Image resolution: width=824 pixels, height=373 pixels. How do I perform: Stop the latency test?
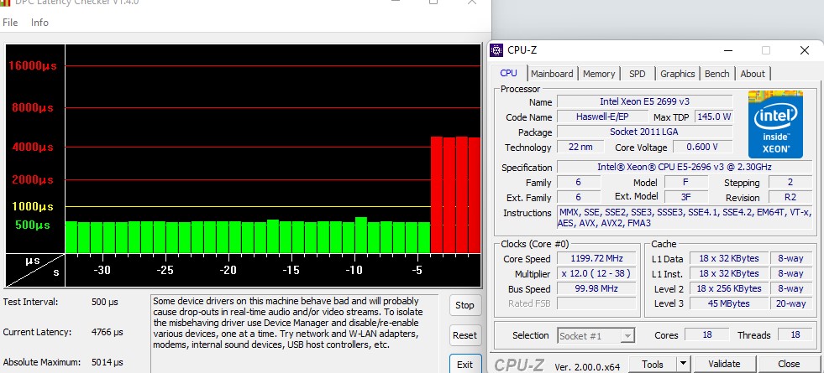click(x=464, y=305)
